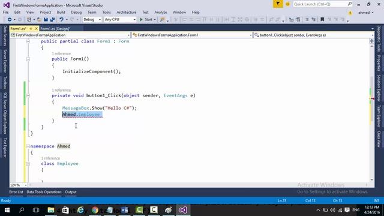Click the feedback smiley icon

(x=288, y=4)
